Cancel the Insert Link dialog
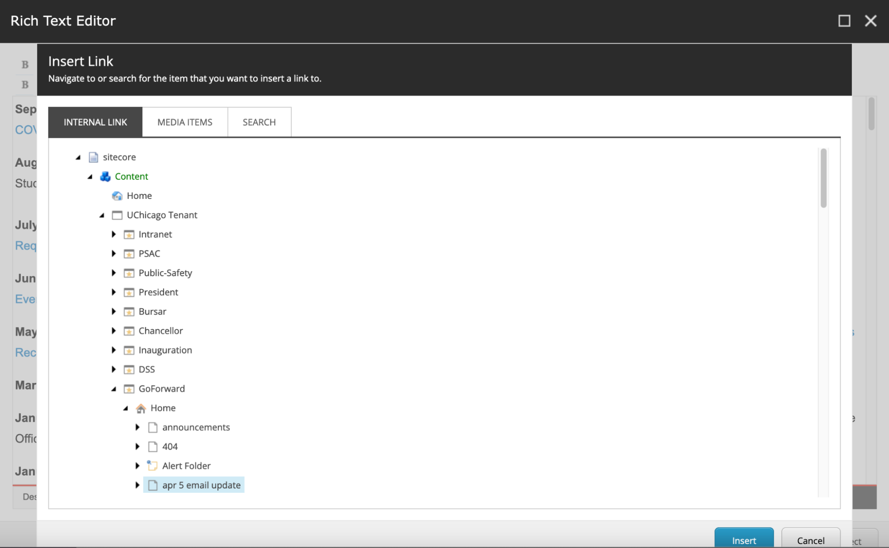The width and height of the screenshot is (889, 548). [810, 540]
